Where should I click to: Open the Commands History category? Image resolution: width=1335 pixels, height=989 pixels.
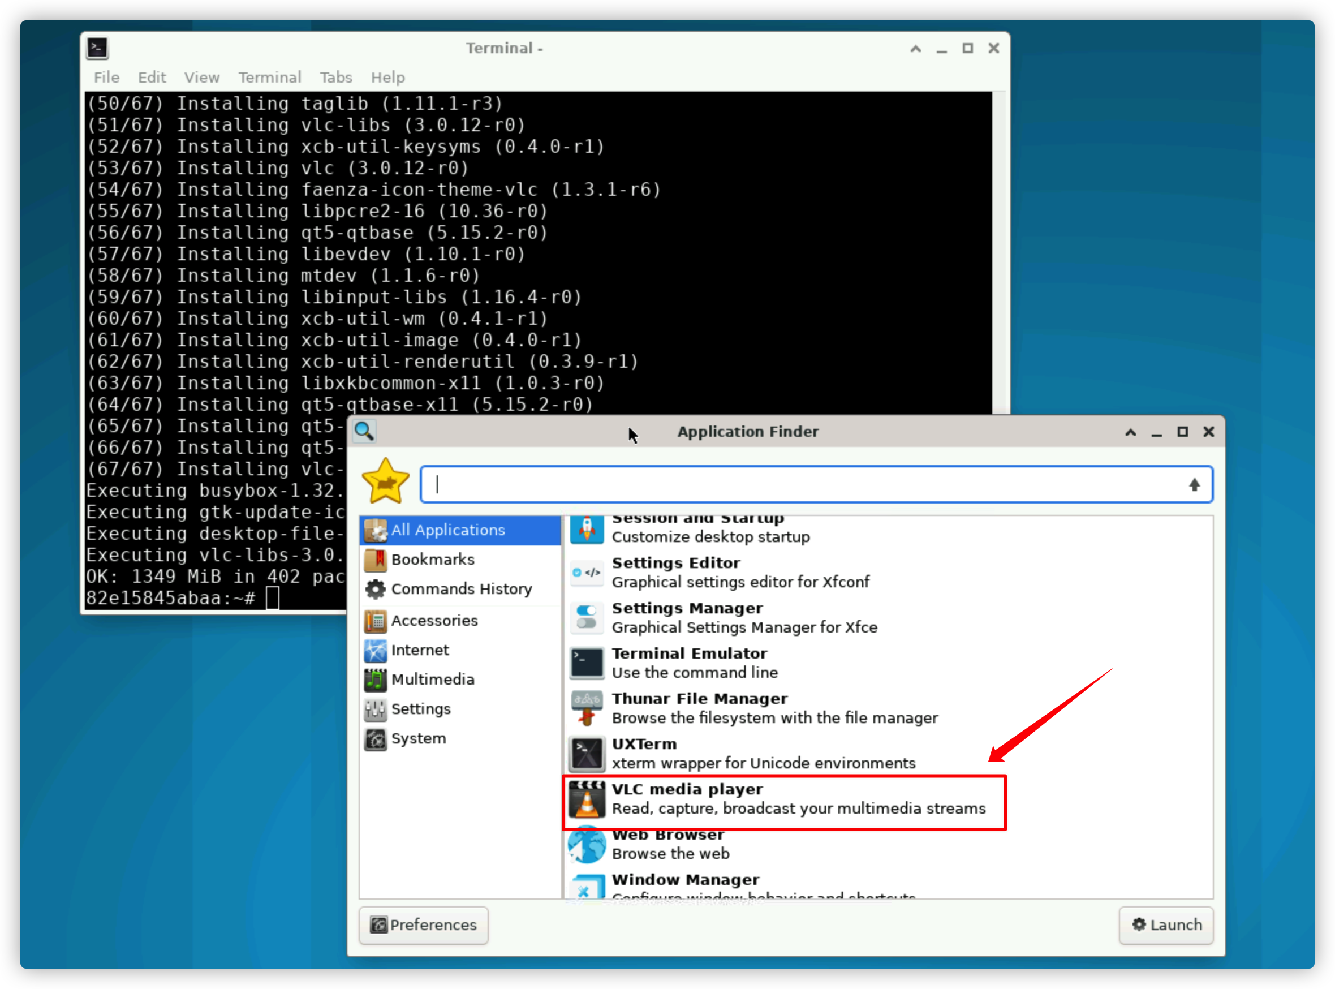pos(462,589)
